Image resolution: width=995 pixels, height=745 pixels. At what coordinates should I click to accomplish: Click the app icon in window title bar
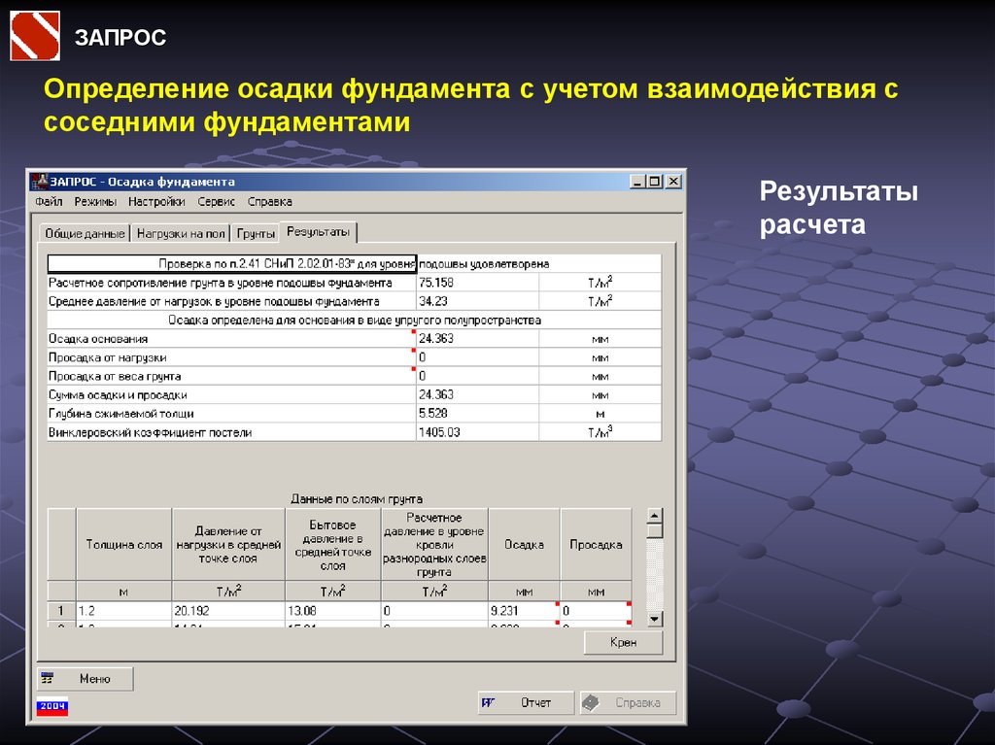coord(39,182)
